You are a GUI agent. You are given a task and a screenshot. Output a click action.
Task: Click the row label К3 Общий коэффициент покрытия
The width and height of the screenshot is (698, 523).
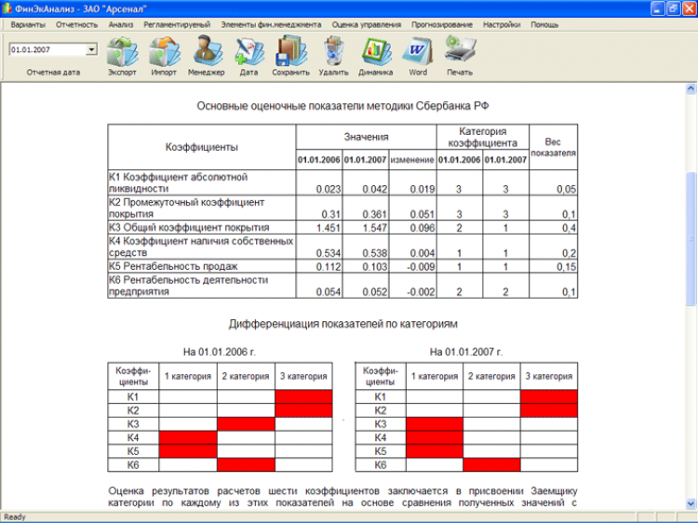pyautogui.click(x=189, y=227)
